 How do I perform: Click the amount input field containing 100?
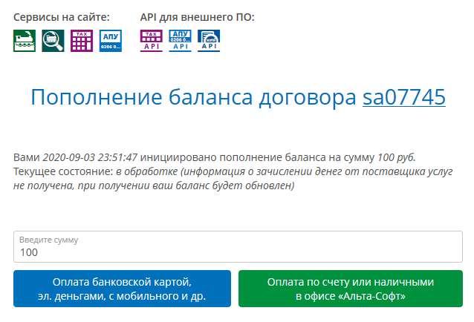tap(237, 252)
